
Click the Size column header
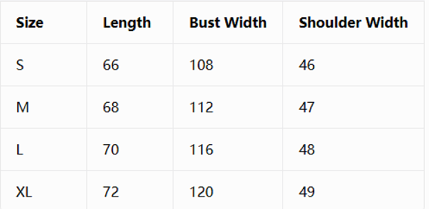pos(29,23)
